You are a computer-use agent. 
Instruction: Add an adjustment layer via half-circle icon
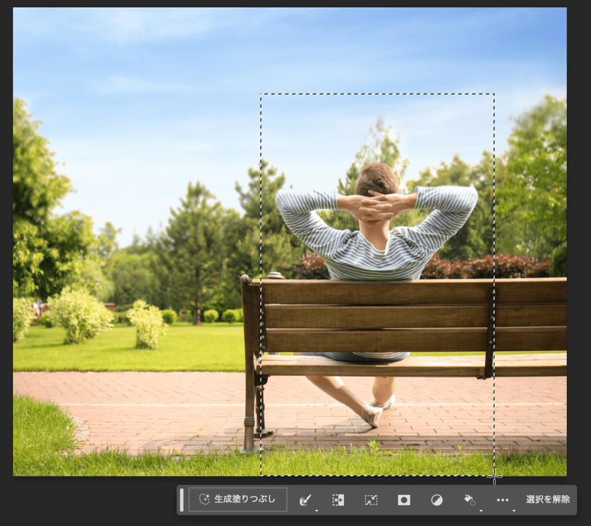pos(437,500)
